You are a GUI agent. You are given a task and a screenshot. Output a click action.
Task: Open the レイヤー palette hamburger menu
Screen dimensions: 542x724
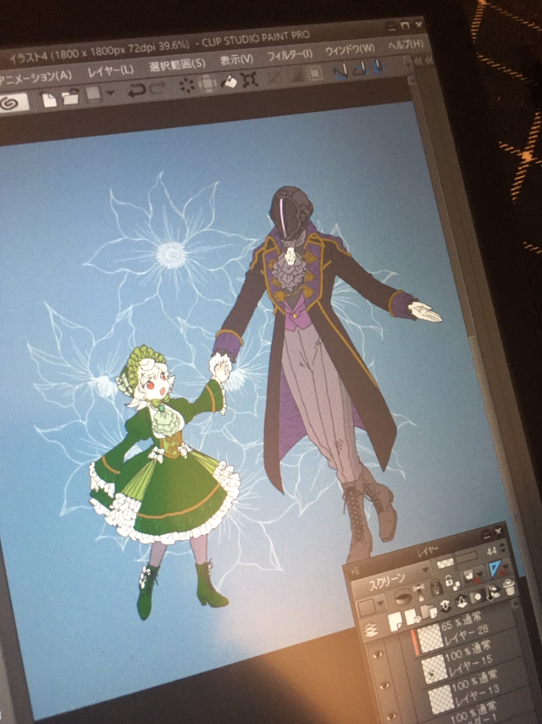click(355, 571)
